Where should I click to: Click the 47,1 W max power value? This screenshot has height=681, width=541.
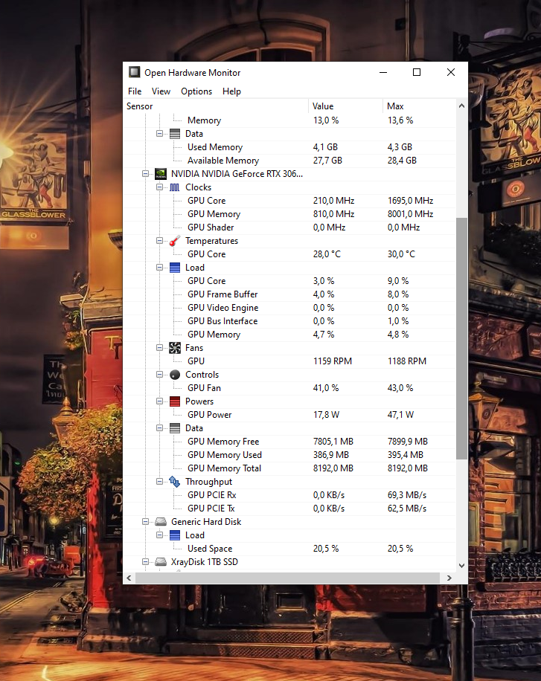(400, 415)
